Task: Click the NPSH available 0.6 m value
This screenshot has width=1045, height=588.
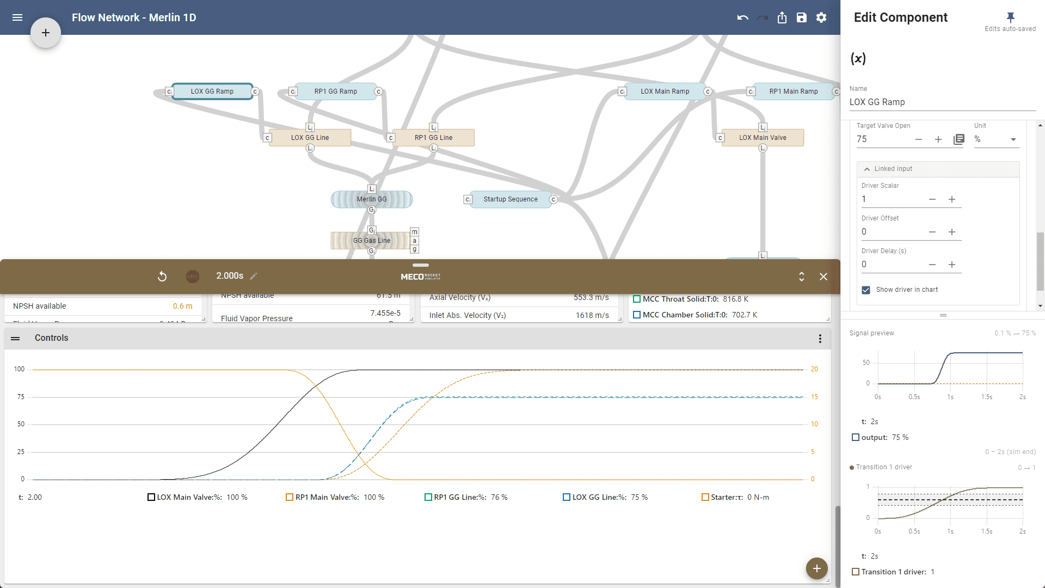Action: pos(182,306)
